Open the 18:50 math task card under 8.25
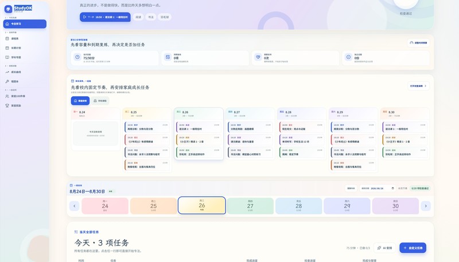 tap(147, 127)
